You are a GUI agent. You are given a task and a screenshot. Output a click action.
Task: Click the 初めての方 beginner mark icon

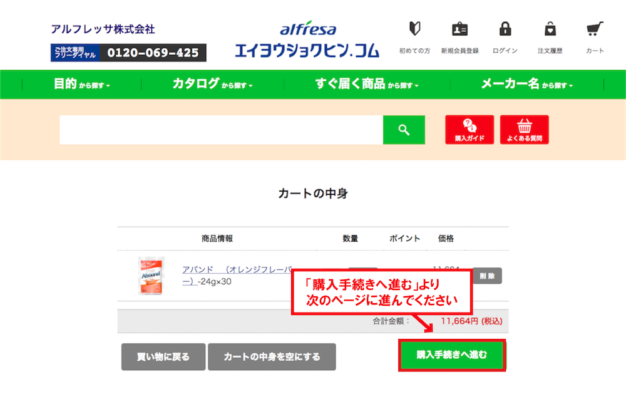point(414,29)
